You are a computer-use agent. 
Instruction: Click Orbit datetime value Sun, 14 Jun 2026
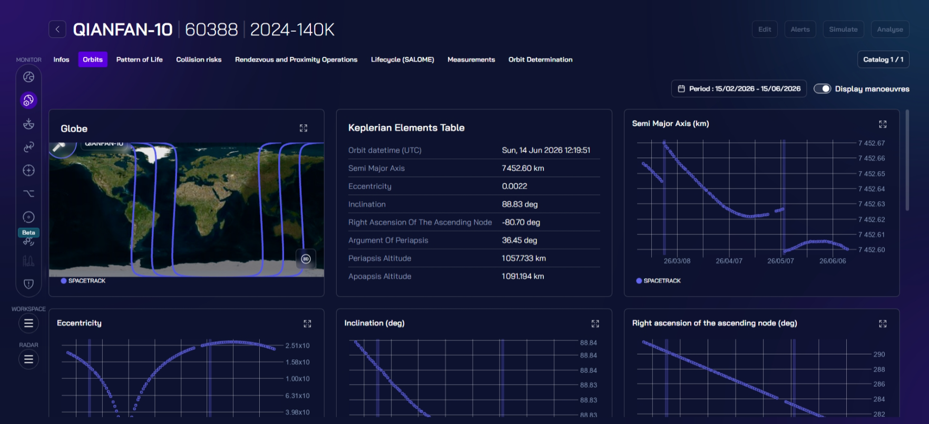(546, 150)
